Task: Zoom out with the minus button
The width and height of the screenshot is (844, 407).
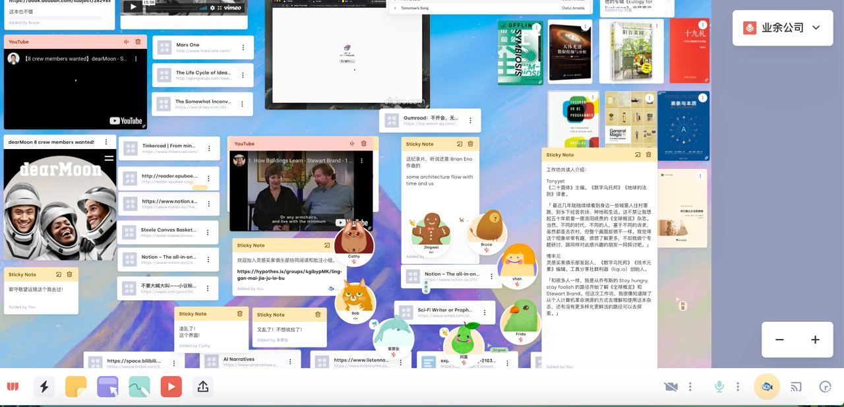Action: coord(779,340)
